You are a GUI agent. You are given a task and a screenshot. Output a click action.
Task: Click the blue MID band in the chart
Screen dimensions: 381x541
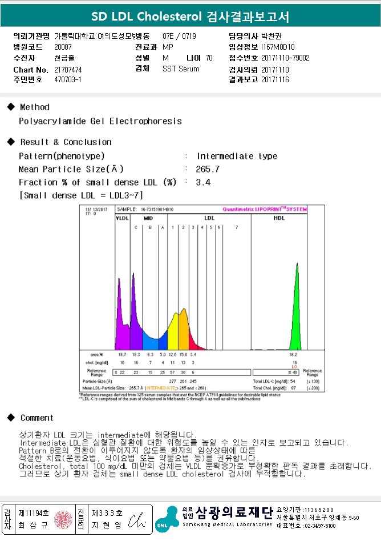(151, 342)
